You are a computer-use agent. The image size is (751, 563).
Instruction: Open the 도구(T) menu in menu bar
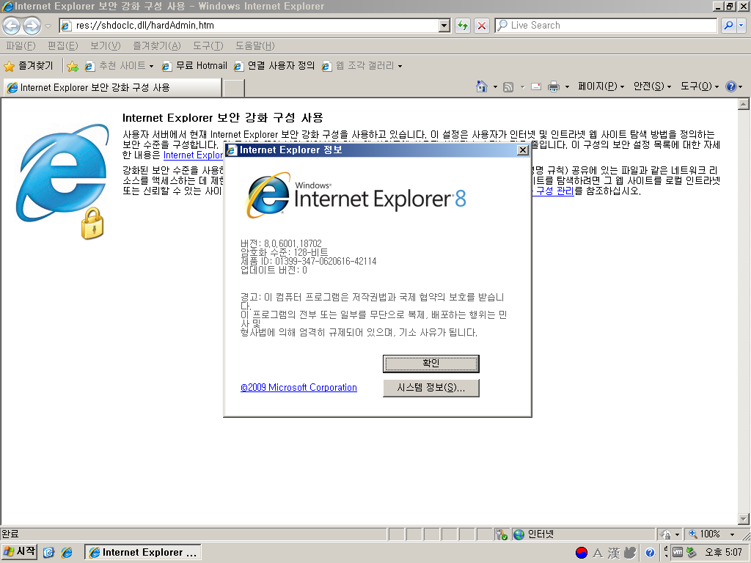[x=208, y=46]
